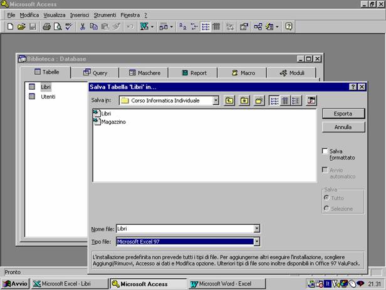Open the Modifica menu
Viewport: 386px width, 290px height.
29,15
